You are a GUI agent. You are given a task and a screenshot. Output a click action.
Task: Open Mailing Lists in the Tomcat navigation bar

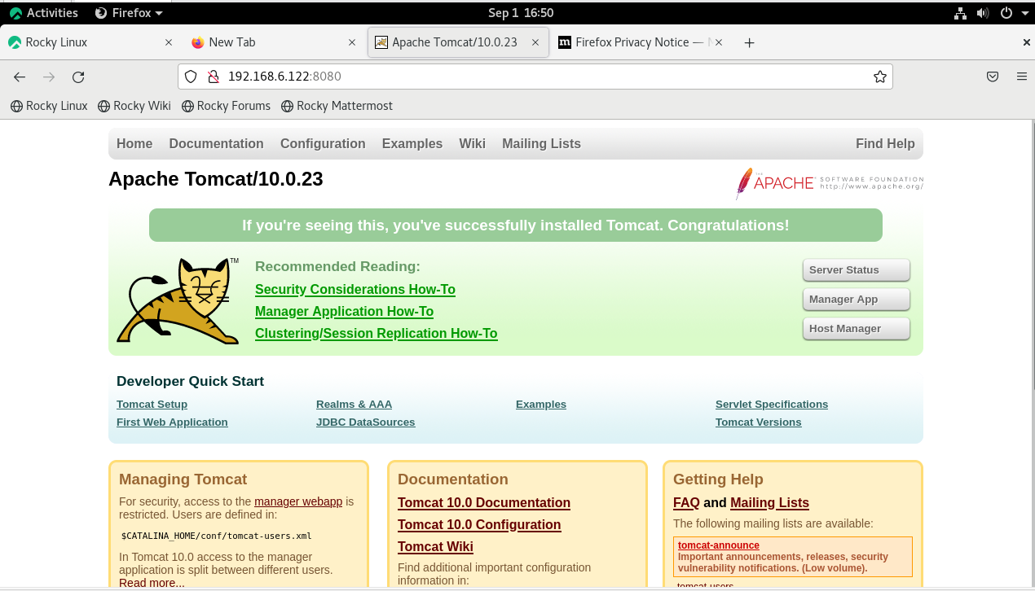pyautogui.click(x=541, y=143)
